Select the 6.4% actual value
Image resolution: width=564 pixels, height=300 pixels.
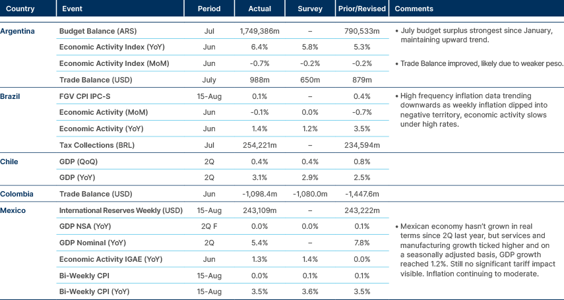(260, 47)
